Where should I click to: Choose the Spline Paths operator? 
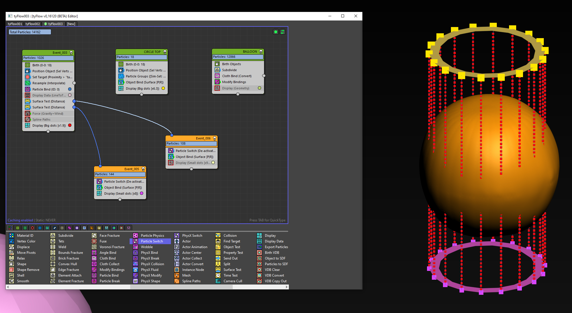pos(191,281)
